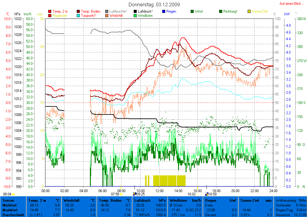Click the blue Regen legend square
The image size is (307, 217).
164,11
